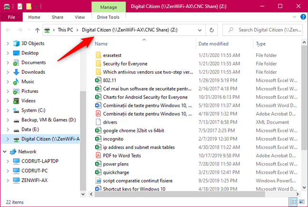
Task: Open the Help question mark icon
Action: [x=303, y=17]
